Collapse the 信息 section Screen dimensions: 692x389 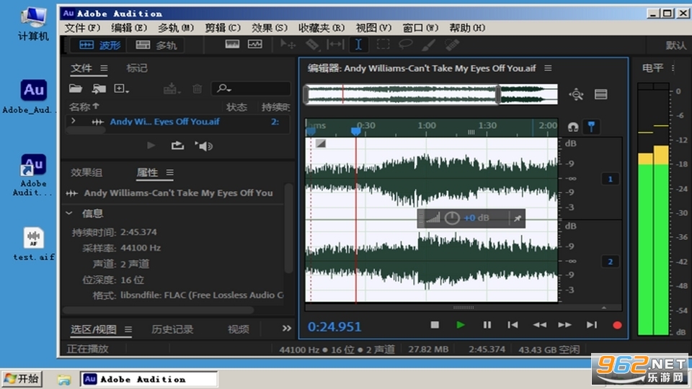(x=69, y=213)
